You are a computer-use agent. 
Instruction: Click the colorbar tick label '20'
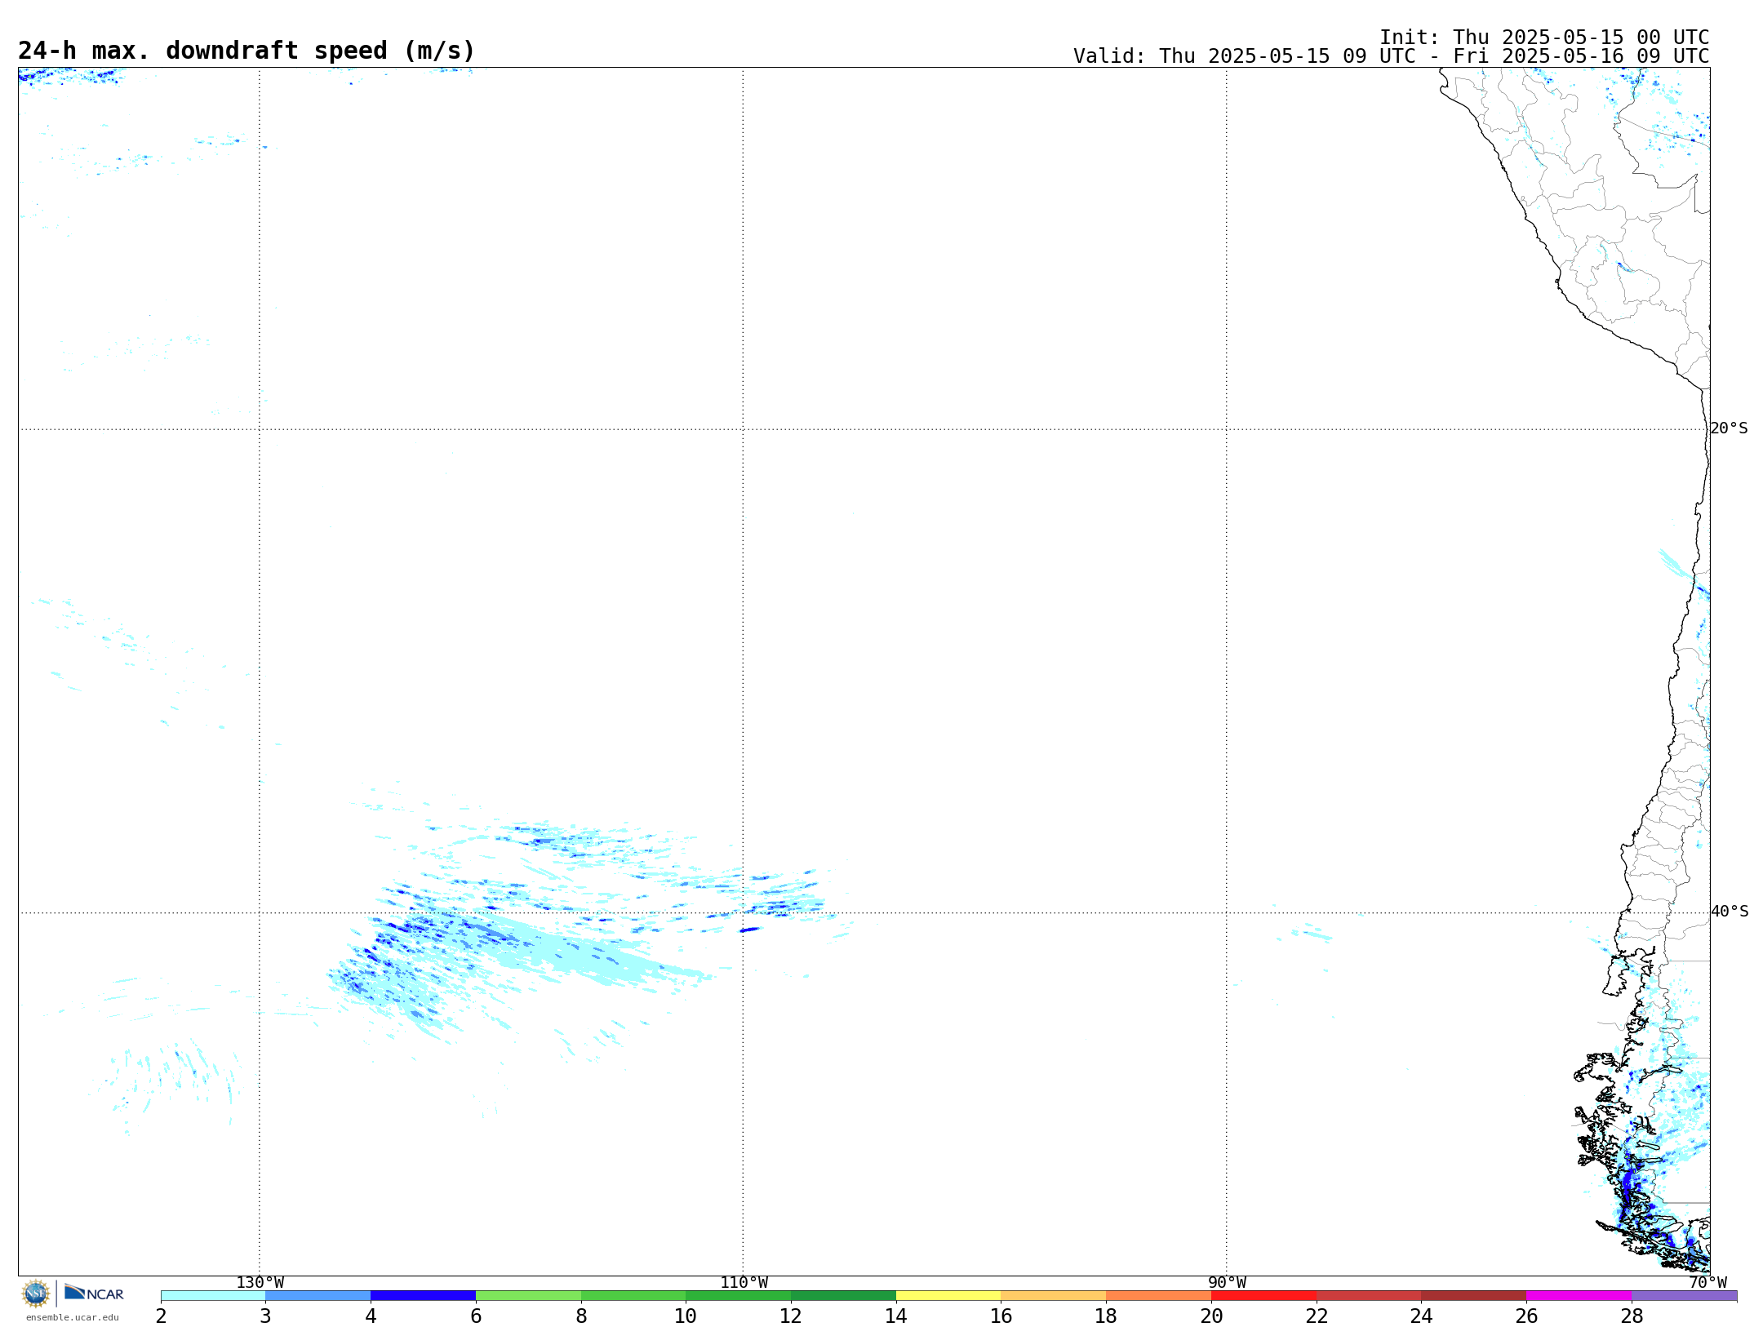coord(1211,1316)
